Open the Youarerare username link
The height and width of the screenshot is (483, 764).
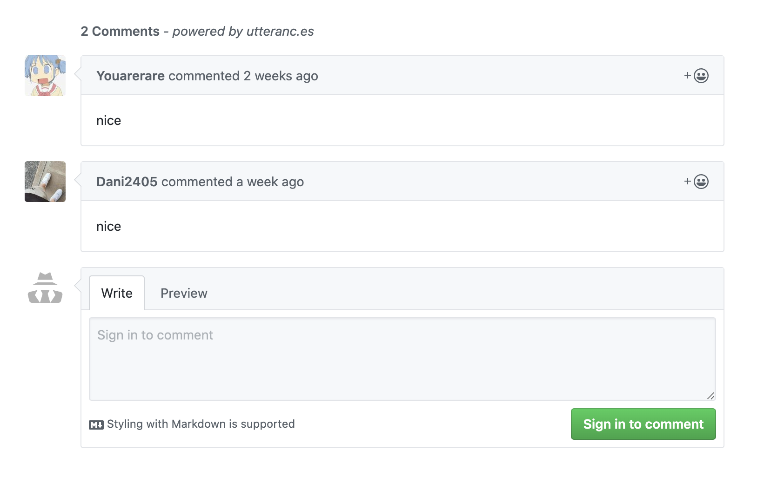pyautogui.click(x=130, y=76)
